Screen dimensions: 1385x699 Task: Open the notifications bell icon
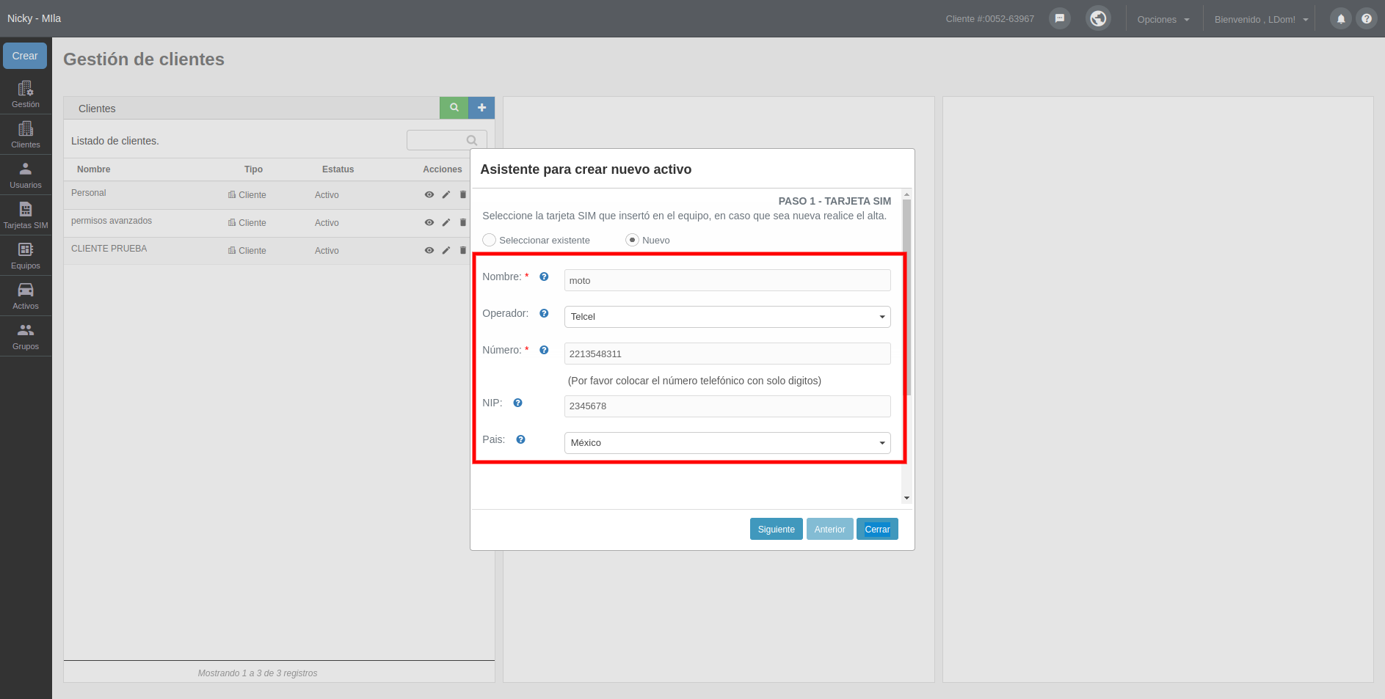(1340, 19)
